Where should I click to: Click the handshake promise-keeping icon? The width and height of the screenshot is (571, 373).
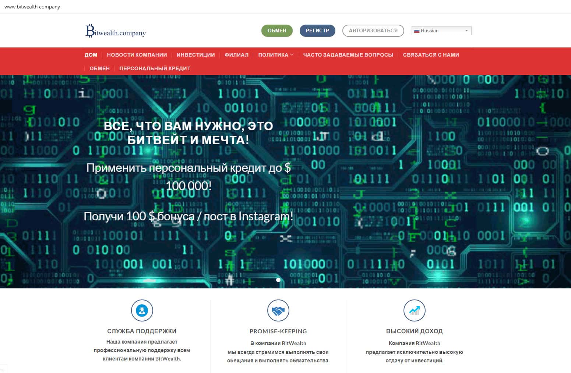278,310
